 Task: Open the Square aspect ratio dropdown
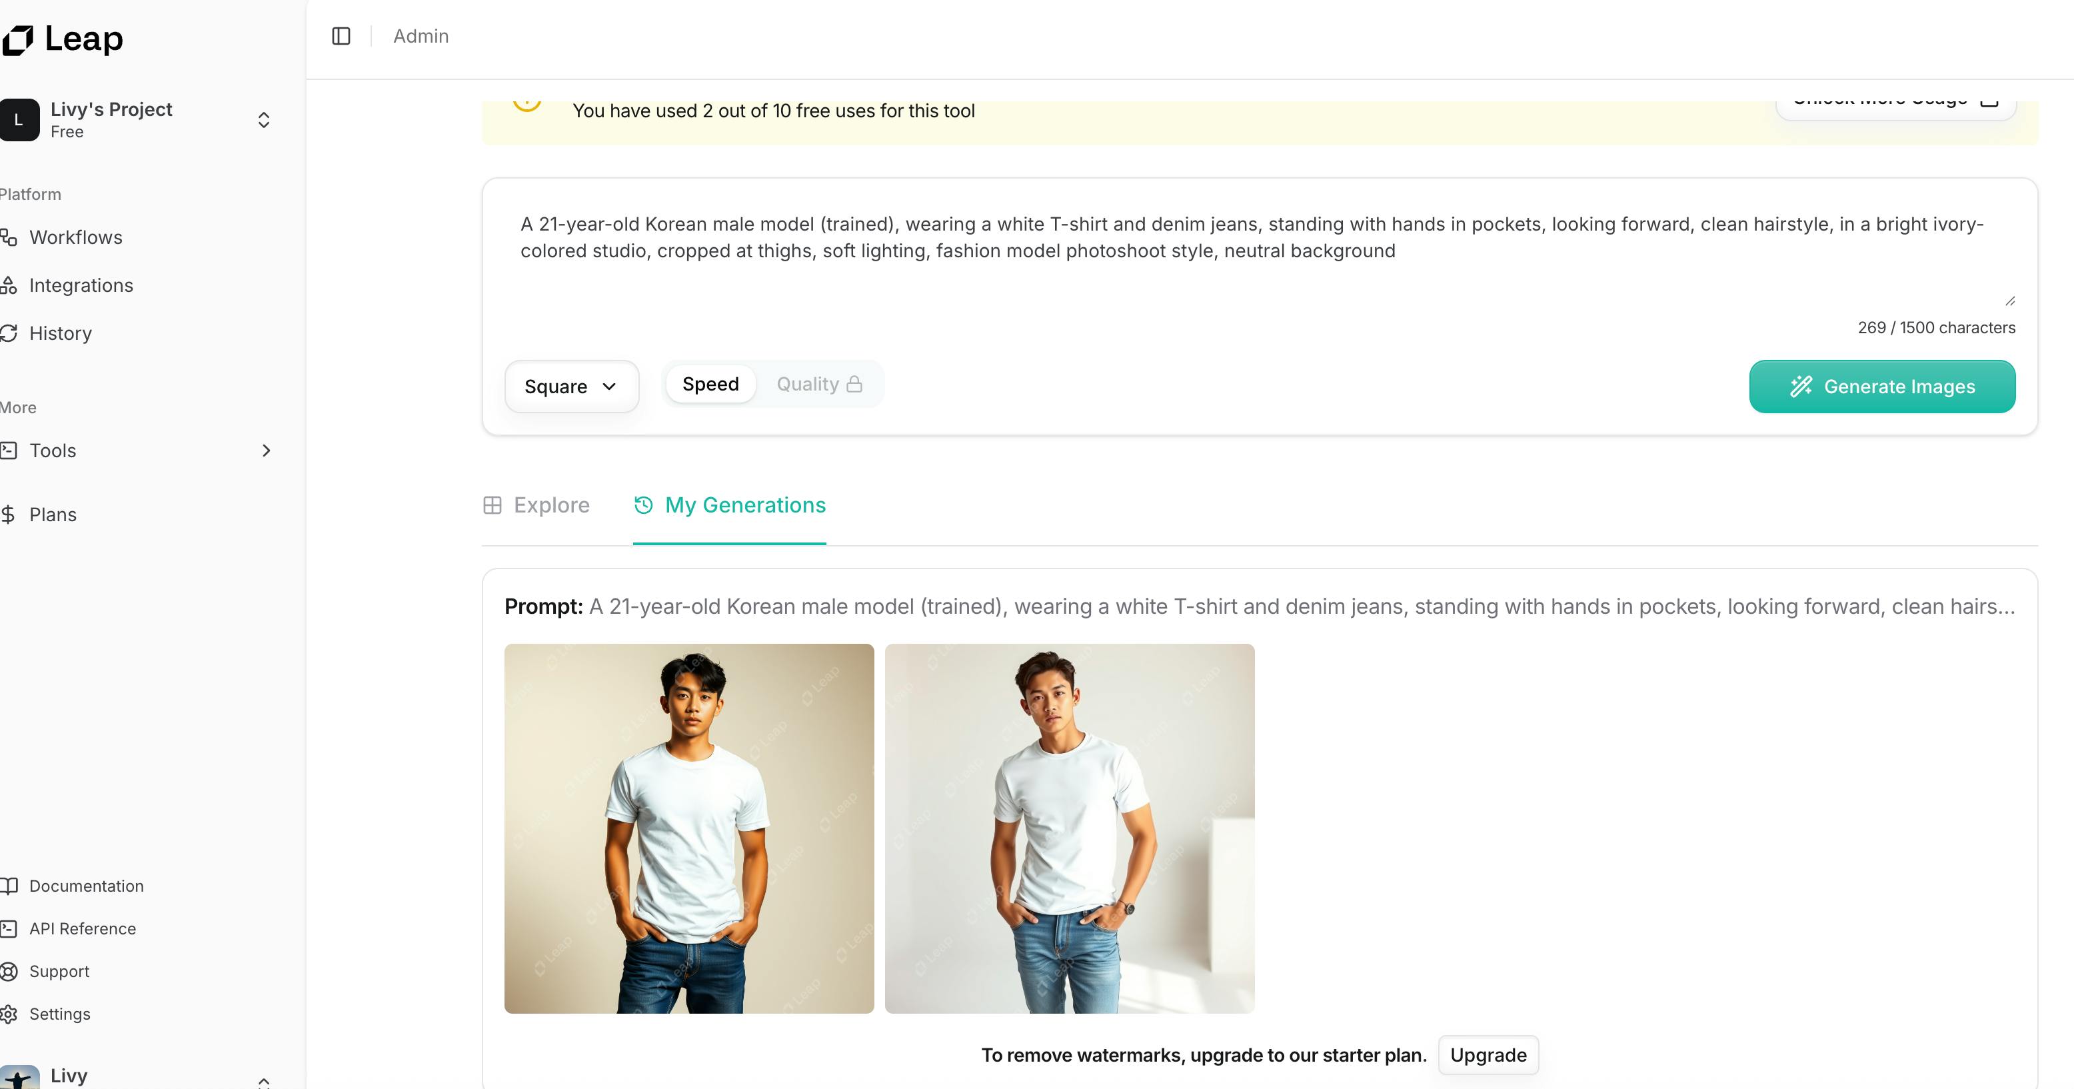571,387
